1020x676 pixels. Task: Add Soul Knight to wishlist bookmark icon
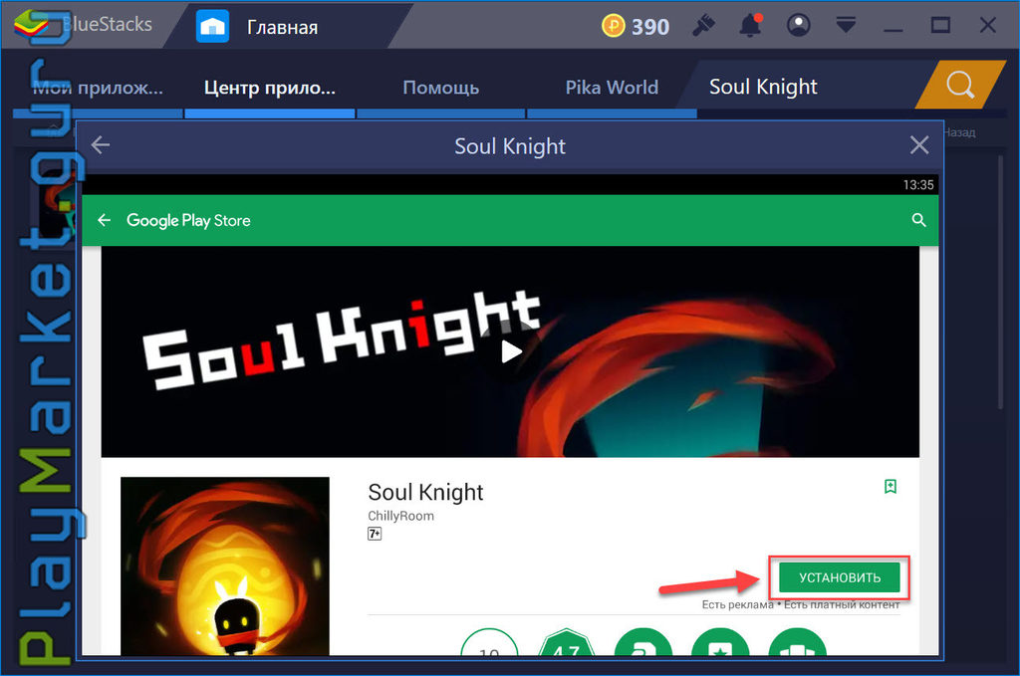point(891,486)
